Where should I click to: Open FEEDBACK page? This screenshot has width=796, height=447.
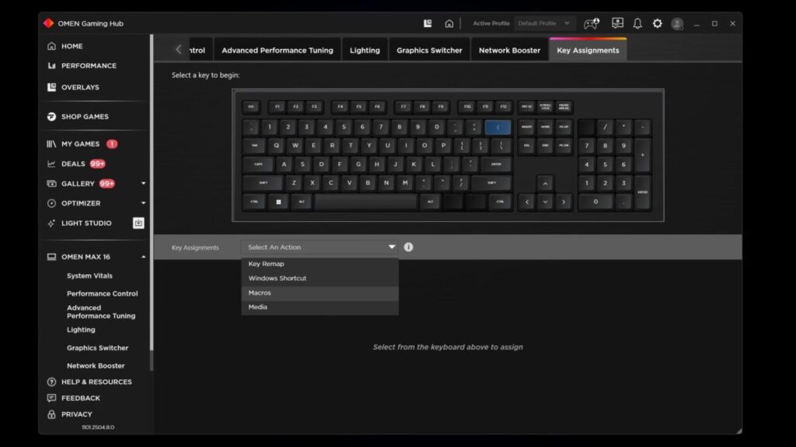coord(80,398)
